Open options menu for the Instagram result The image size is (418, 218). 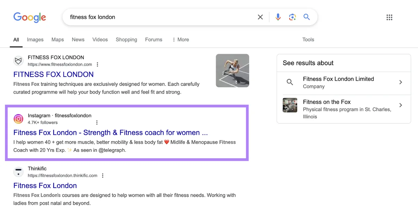pos(97,123)
